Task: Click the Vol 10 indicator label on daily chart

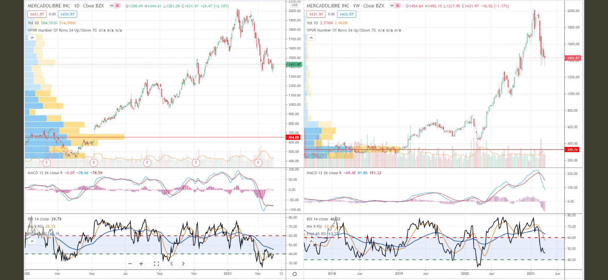Action: tap(33, 23)
